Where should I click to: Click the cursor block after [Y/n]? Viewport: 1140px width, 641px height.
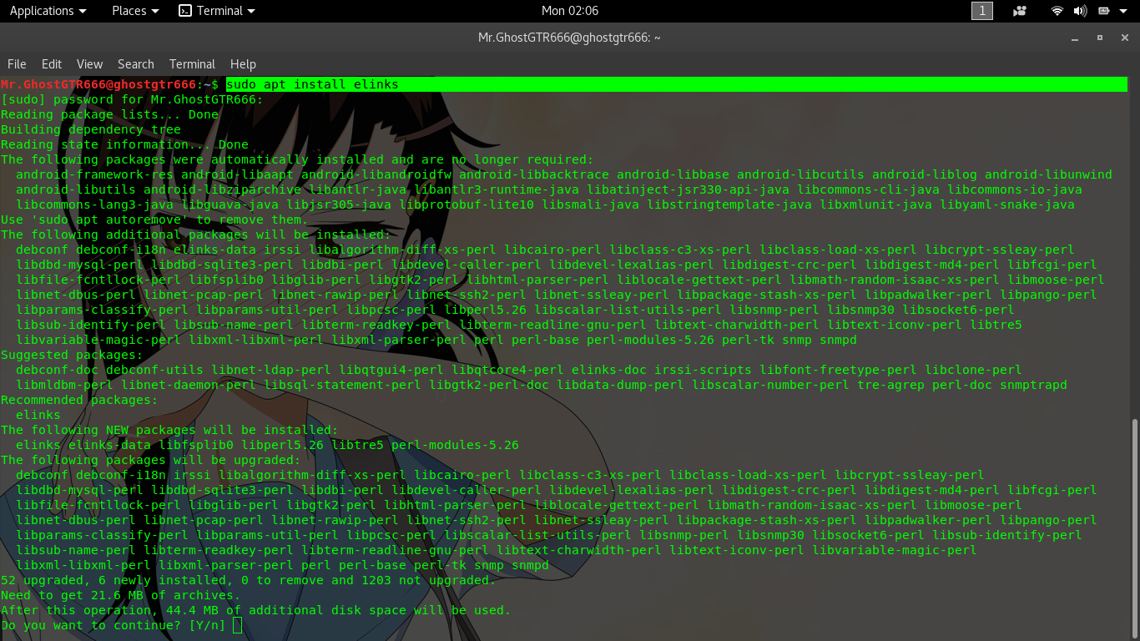[238, 625]
